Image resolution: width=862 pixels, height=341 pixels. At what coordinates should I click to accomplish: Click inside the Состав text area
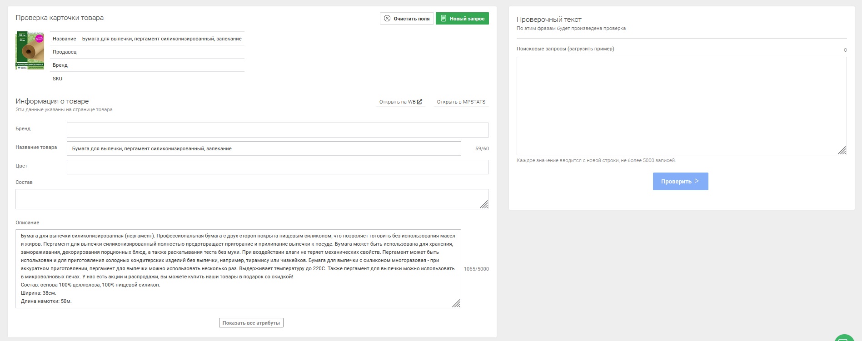245,199
